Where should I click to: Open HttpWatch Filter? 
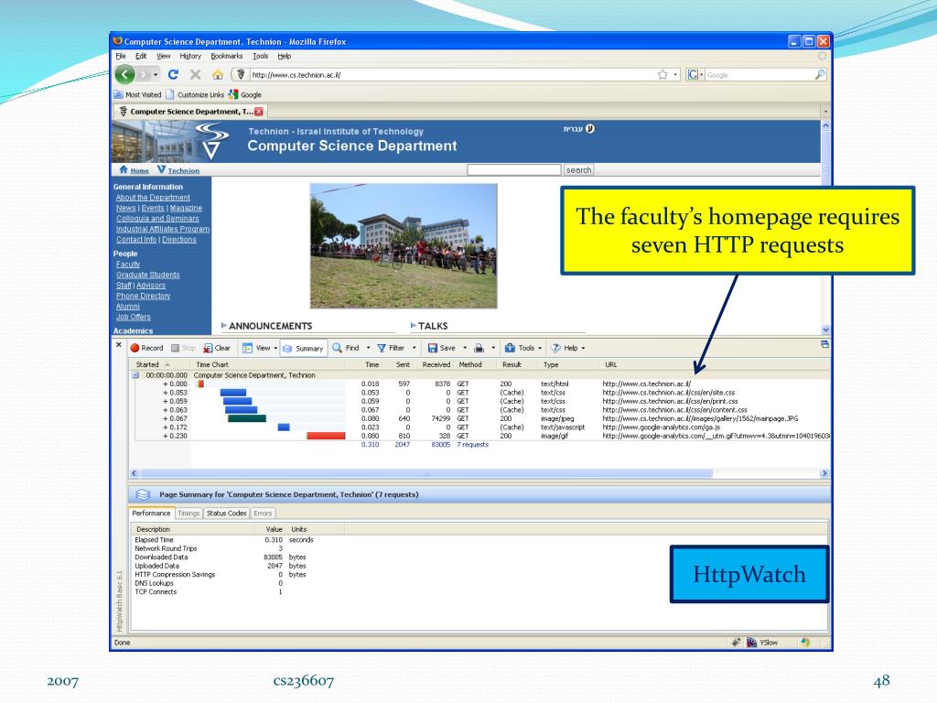391,348
